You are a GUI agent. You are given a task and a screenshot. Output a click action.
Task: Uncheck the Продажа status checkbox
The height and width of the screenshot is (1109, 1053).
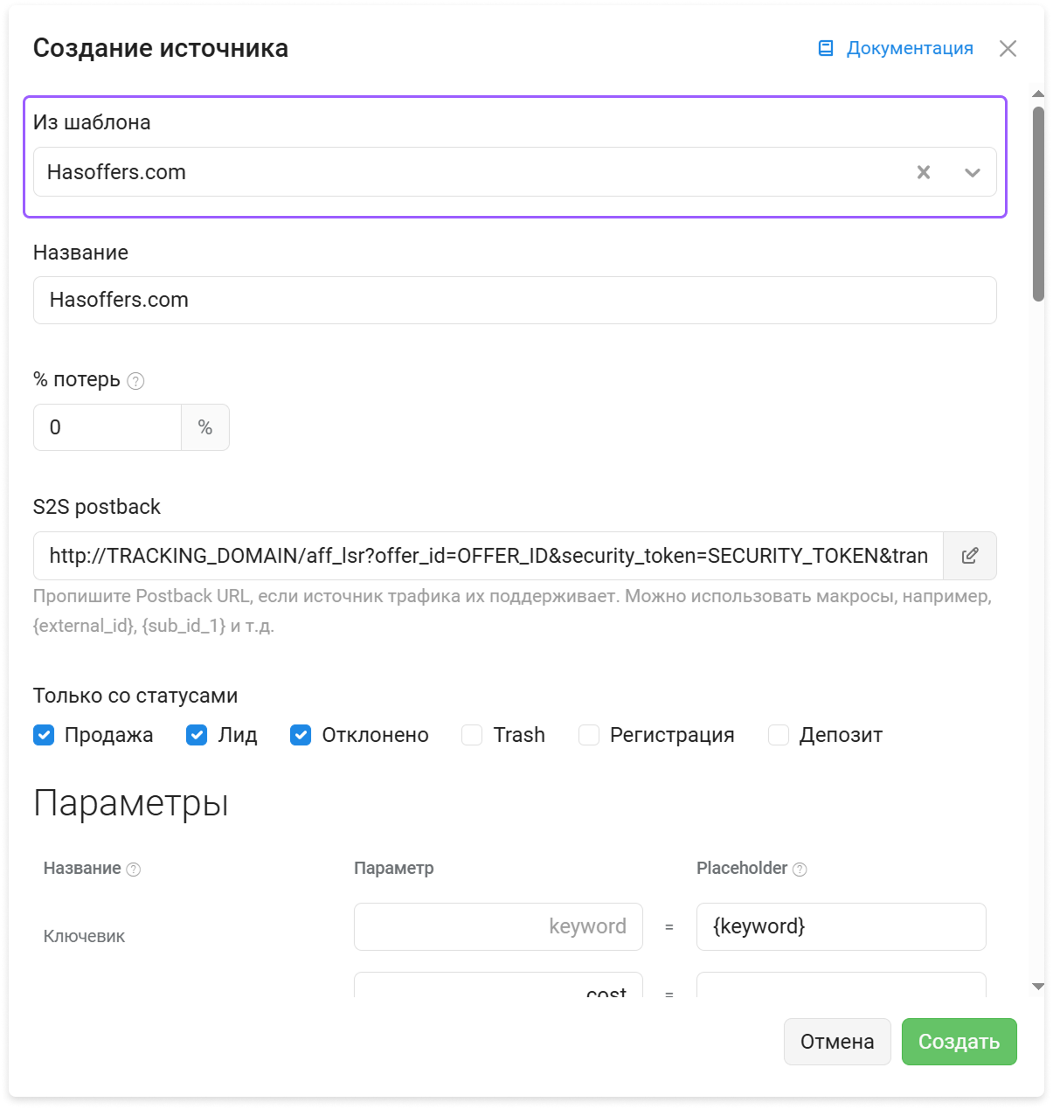[x=44, y=735]
